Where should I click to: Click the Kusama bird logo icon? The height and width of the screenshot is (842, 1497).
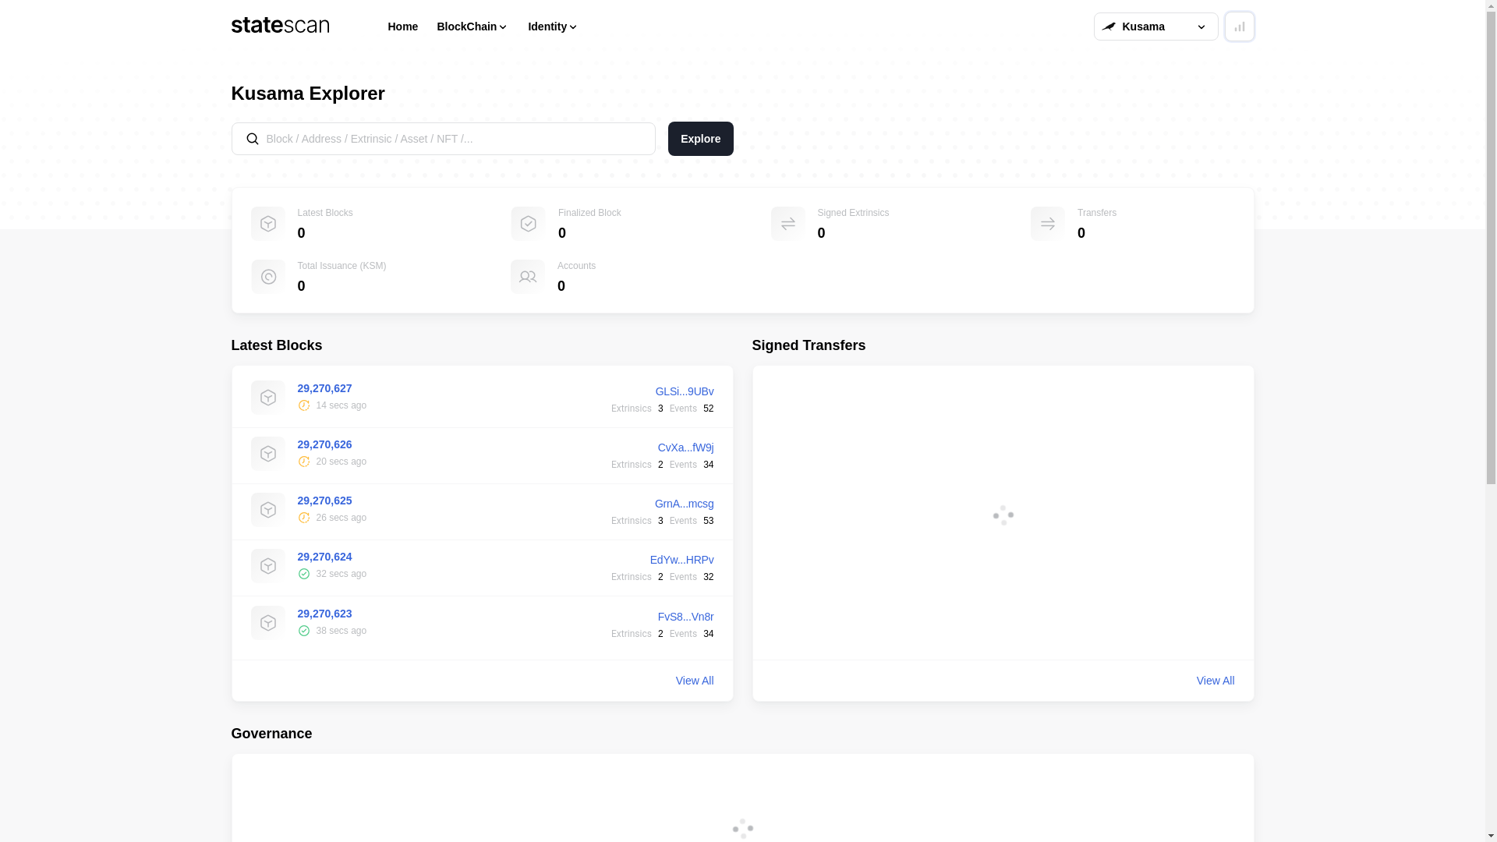[x=1108, y=27]
